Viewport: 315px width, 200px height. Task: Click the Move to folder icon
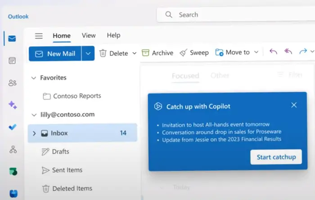[219, 52]
